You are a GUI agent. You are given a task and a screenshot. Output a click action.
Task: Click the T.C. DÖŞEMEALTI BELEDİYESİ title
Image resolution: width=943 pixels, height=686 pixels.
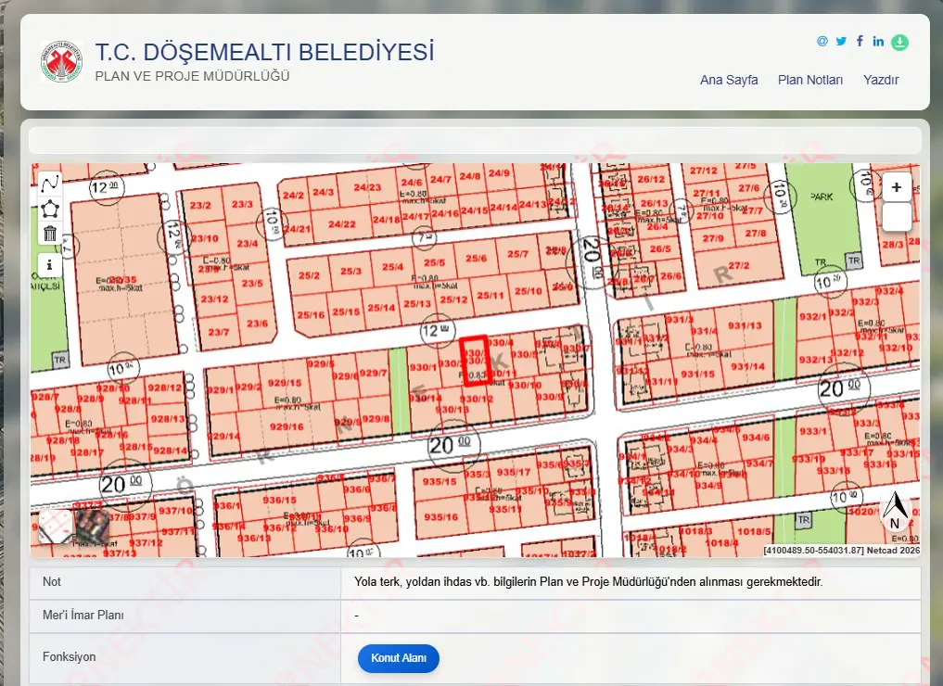(264, 52)
